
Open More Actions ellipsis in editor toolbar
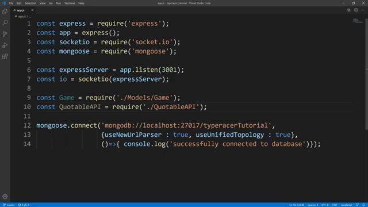[x=363, y=10]
